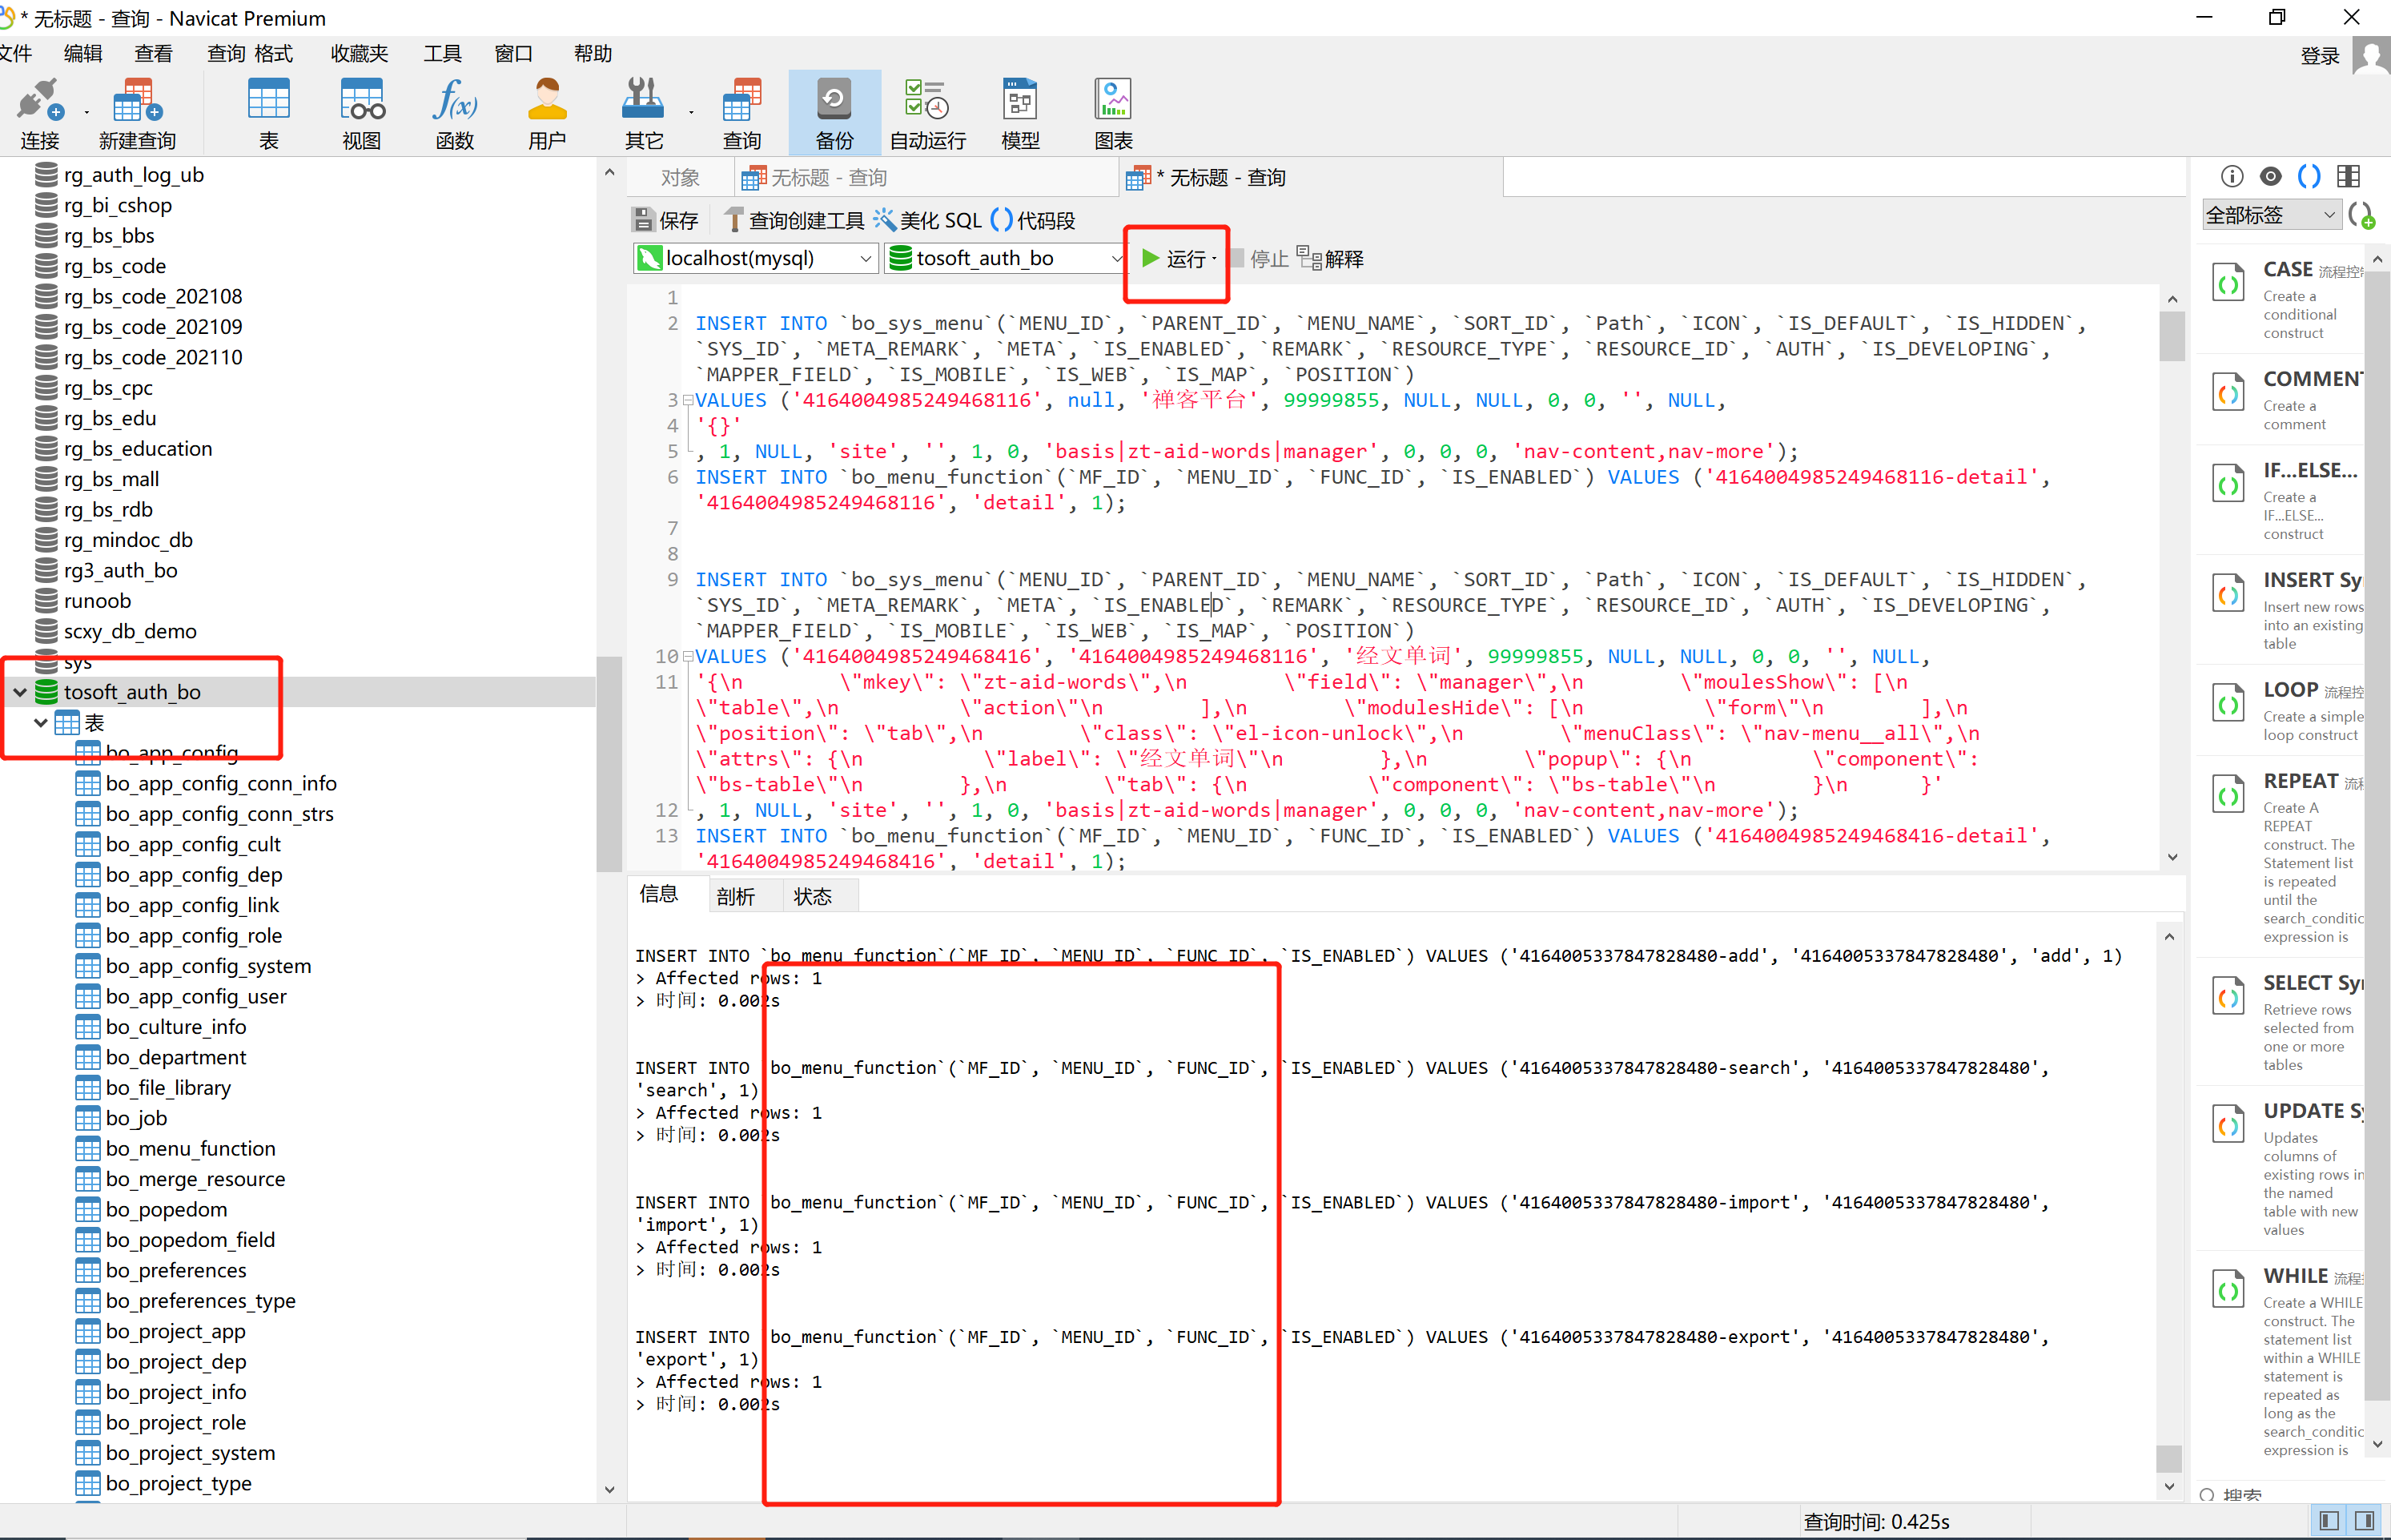Show the code snippets parentheses icon
The width and height of the screenshot is (2391, 1540).
point(2309,176)
